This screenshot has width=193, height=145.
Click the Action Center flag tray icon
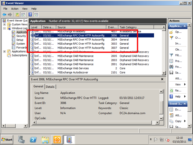pos(156,140)
